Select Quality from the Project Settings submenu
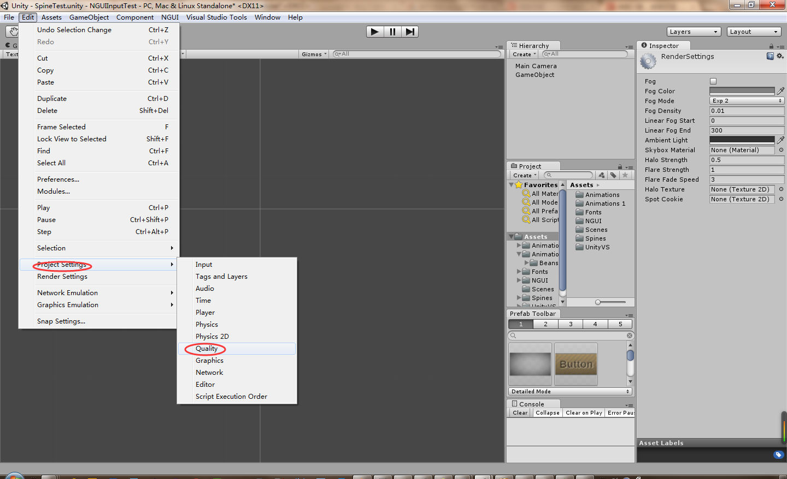This screenshot has height=479, width=787. [x=206, y=348]
